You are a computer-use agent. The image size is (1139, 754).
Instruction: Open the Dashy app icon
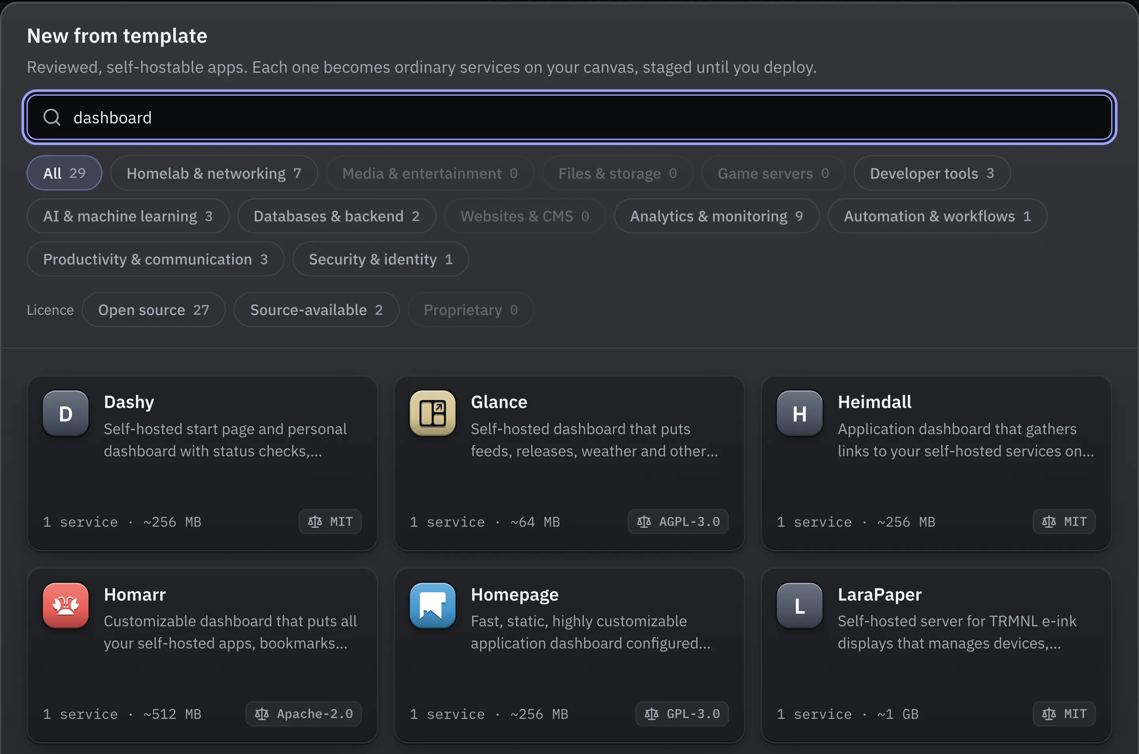[x=65, y=414]
